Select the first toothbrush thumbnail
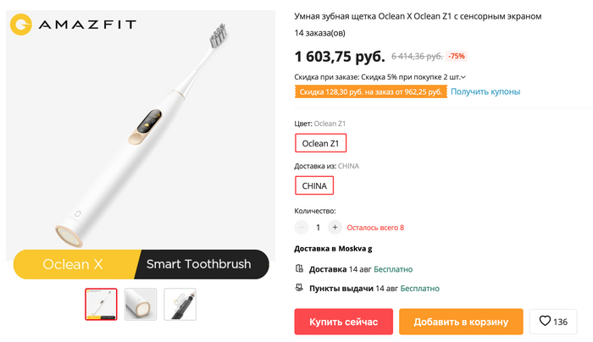This screenshot has height=342, width=593. point(101,304)
